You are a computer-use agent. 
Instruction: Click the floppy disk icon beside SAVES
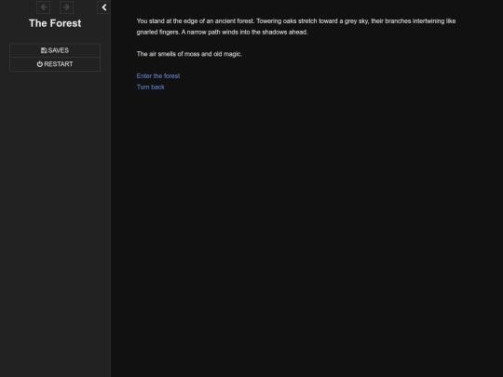click(x=44, y=50)
